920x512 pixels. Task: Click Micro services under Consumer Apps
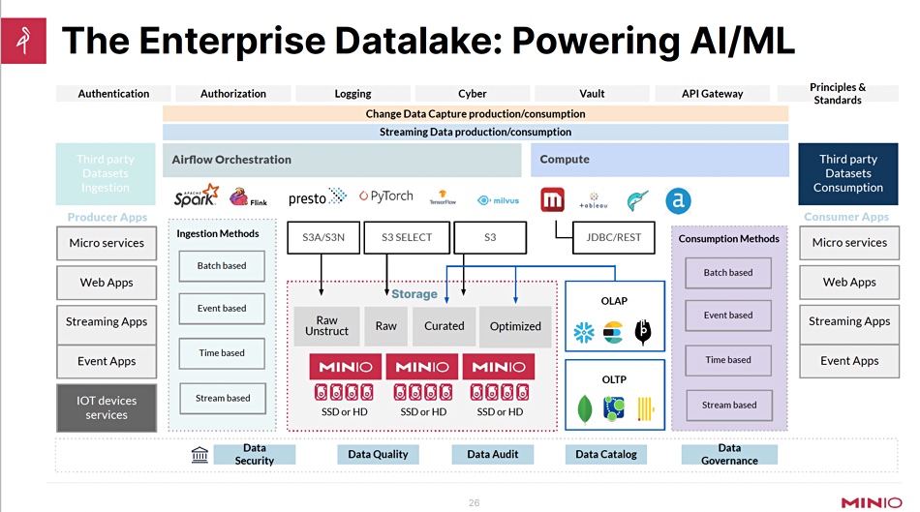pos(849,242)
